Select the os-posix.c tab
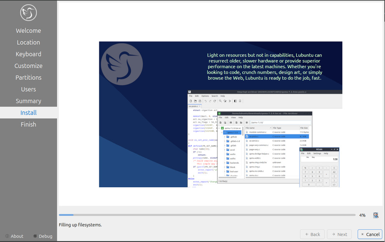The width and height of the screenshot is (385, 242). tap(193, 106)
